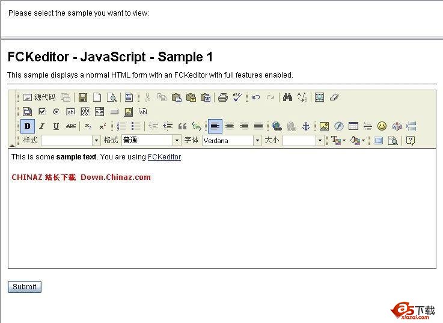Image resolution: width=443 pixels, height=323 pixels.
Task: Increase paragraph indent
Action: 168,126
